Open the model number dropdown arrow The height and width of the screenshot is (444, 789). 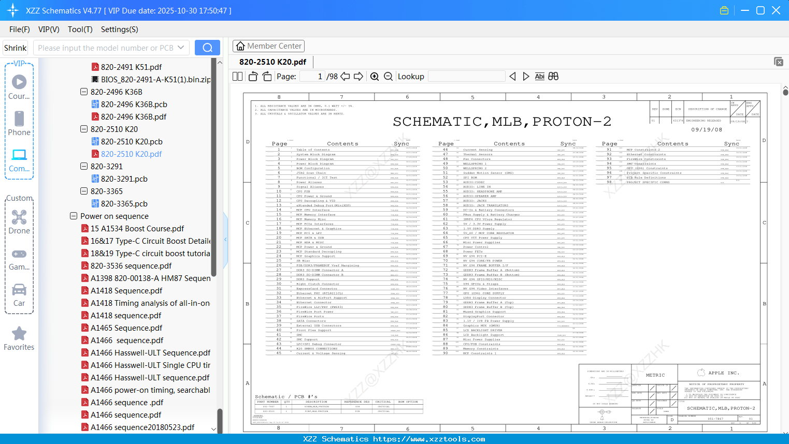[181, 48]
